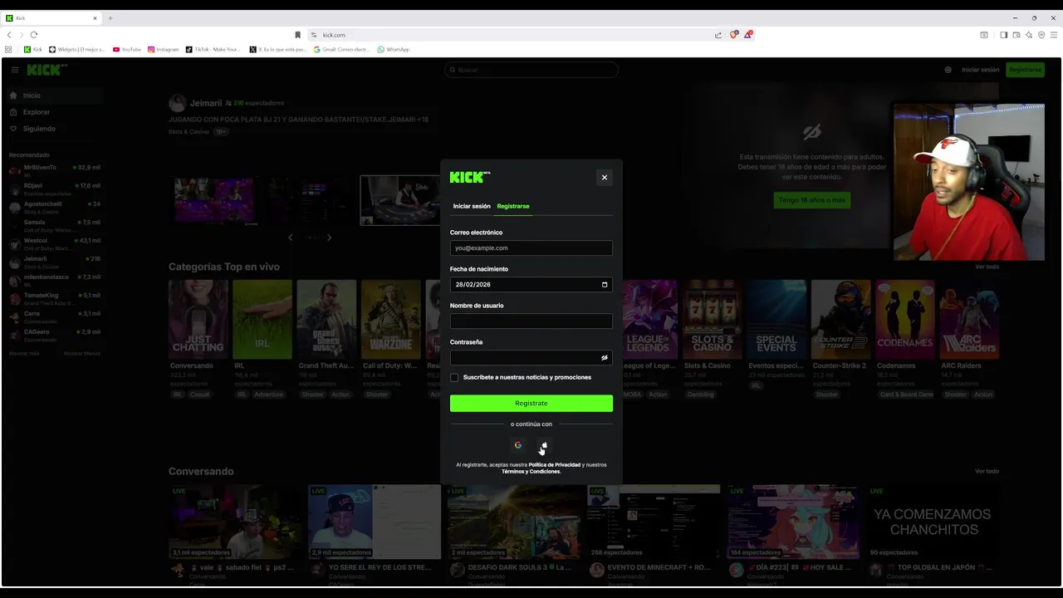The image size is (1063, 598).
Task: Open the Leo AI sparkle icon
Action: (x=1028, y=35)
